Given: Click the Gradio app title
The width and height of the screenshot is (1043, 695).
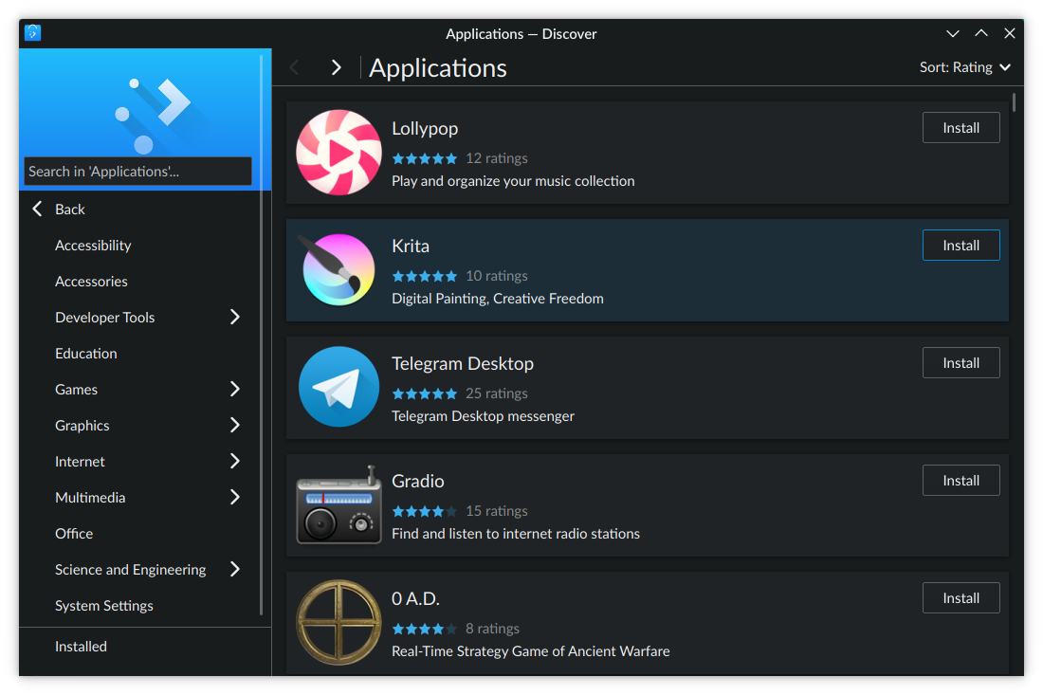Looking at the screenshot, I should (x=418, y=481).
